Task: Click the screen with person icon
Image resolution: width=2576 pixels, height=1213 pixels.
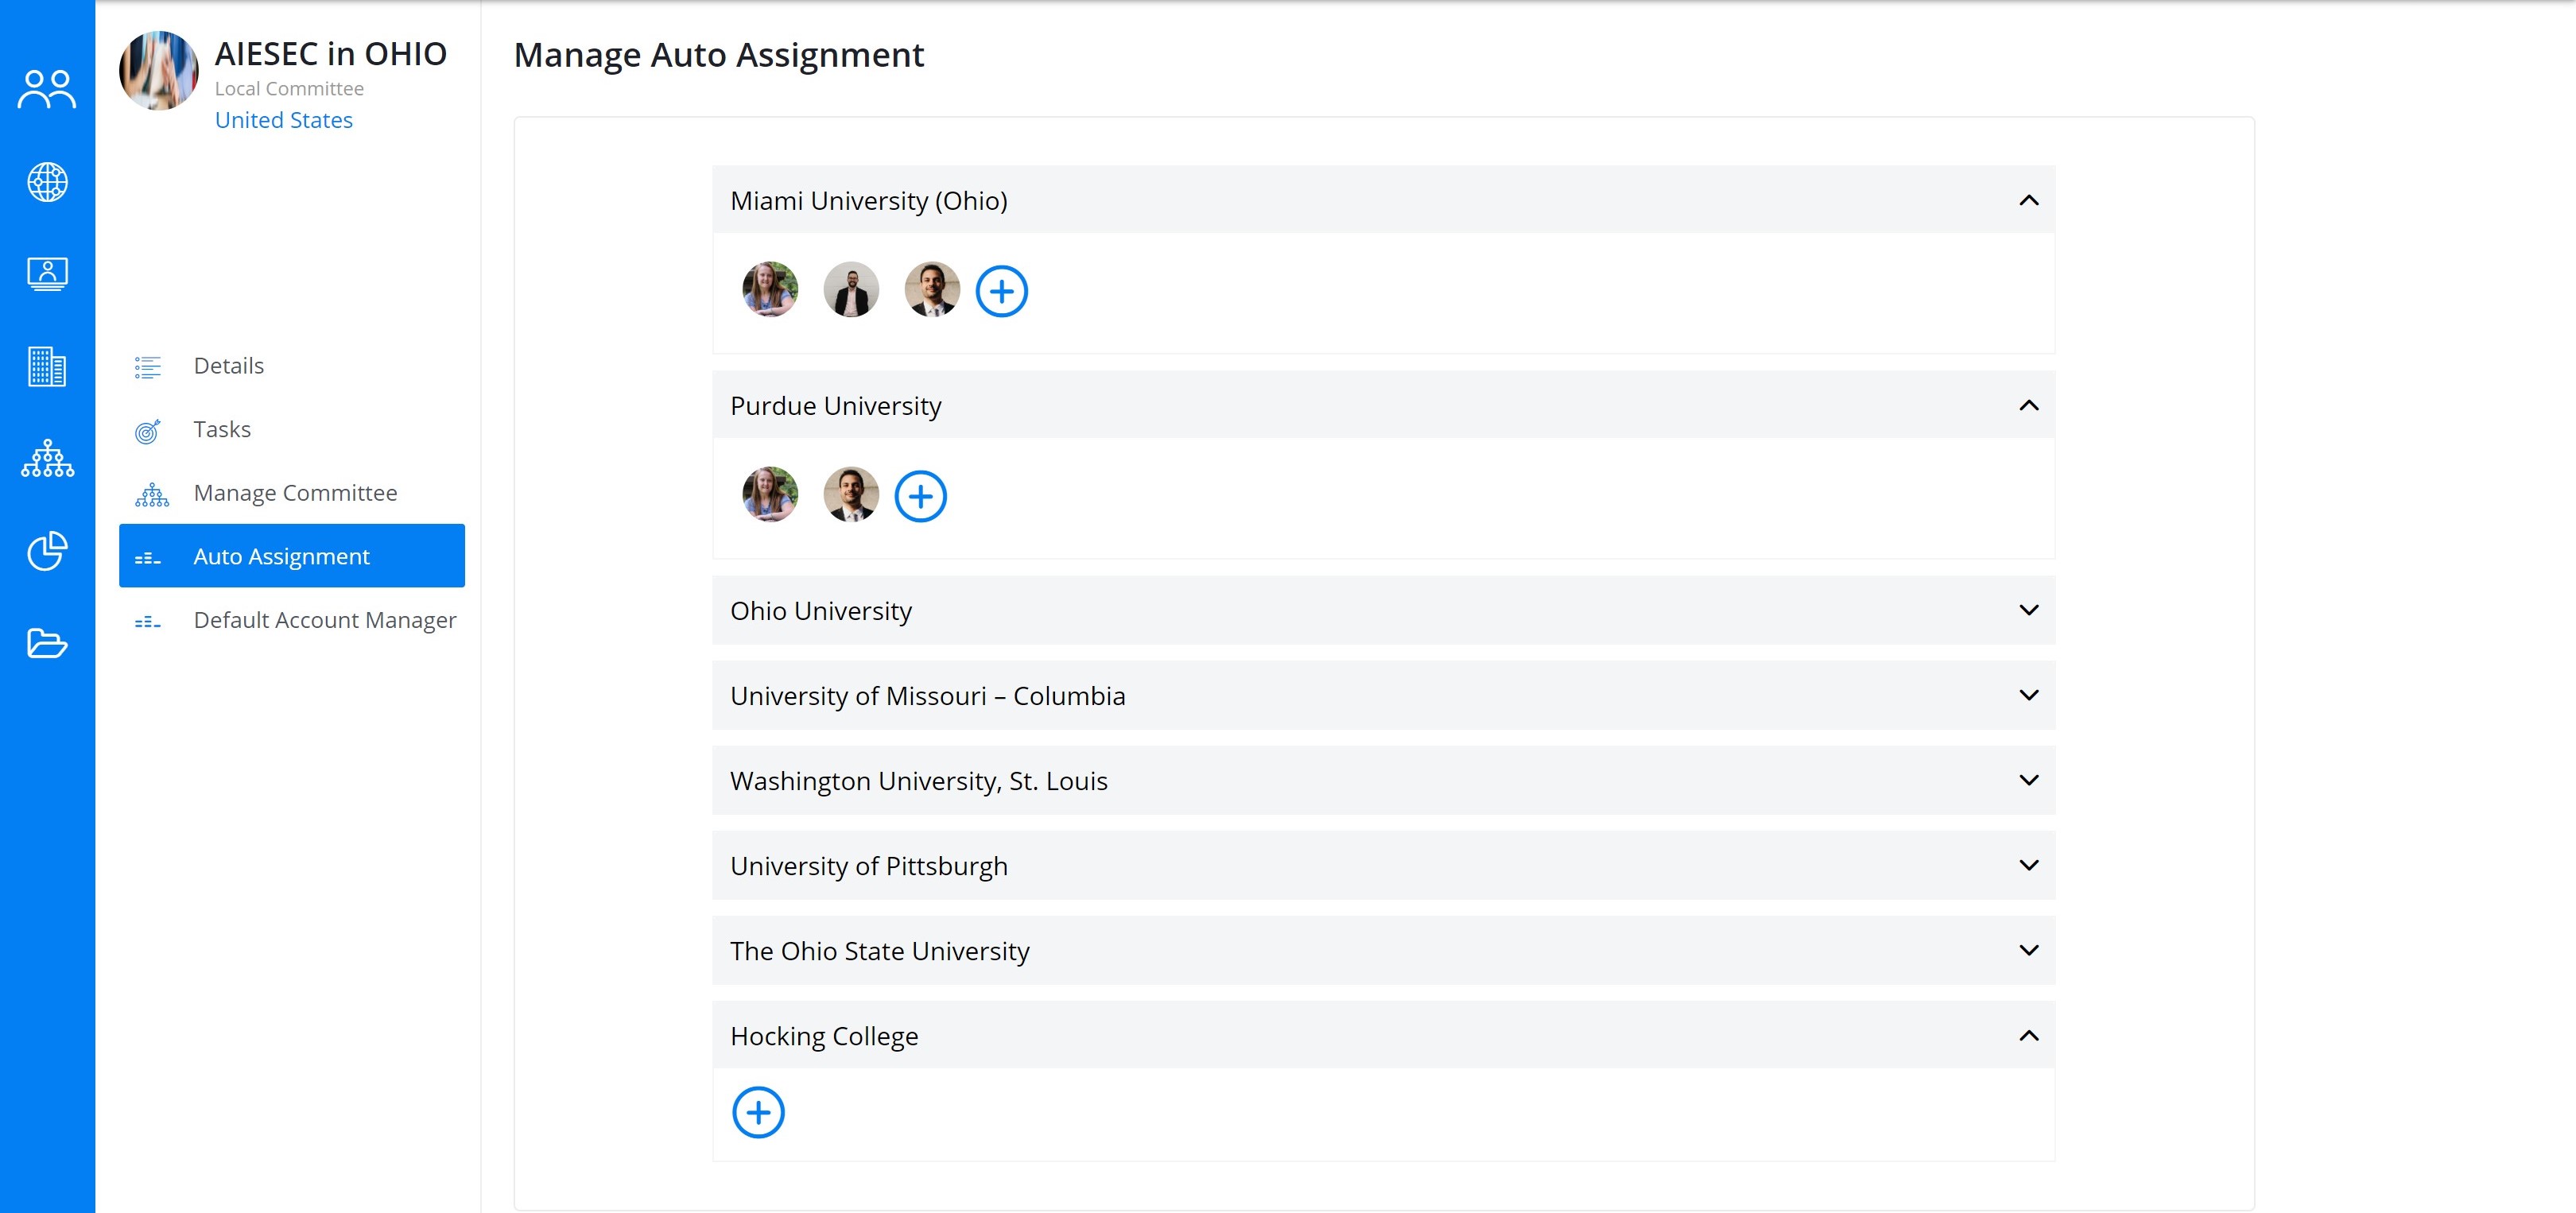Action: point(47,274)
